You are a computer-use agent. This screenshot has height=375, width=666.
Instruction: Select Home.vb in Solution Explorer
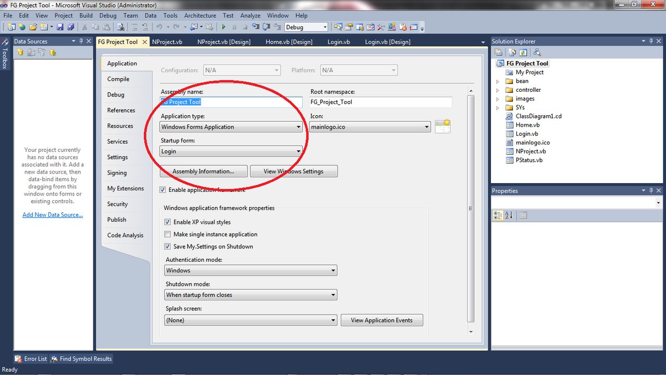pyautogui.click(x=527, y=125)
